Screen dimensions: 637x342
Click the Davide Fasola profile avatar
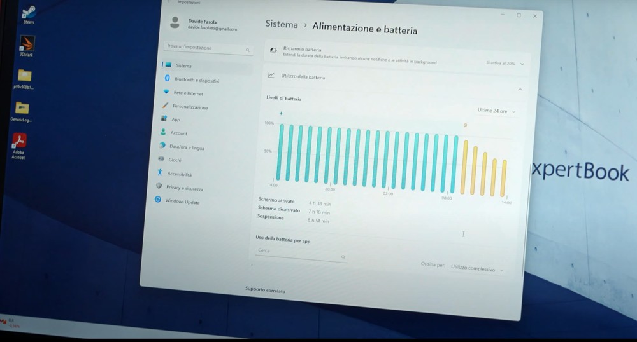pyautogui.click(x=175, y=23)
